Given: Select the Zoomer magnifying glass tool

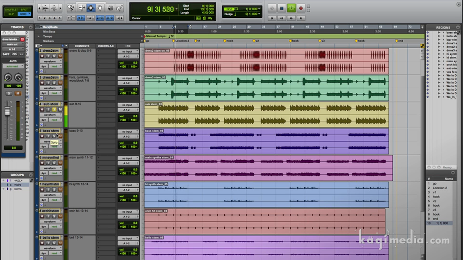Looking at the screenshot, I should coord(71,8).
